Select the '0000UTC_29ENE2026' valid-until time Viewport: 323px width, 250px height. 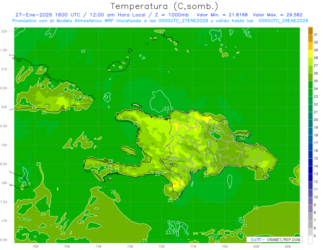(x=283, y=21)
